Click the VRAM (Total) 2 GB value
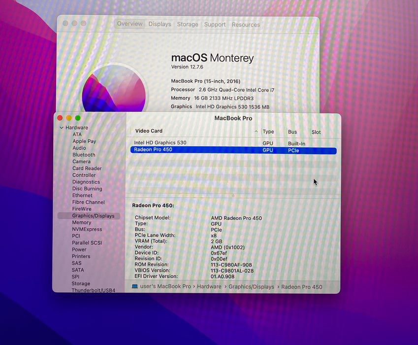418x345 pixels. click(217, 241)
